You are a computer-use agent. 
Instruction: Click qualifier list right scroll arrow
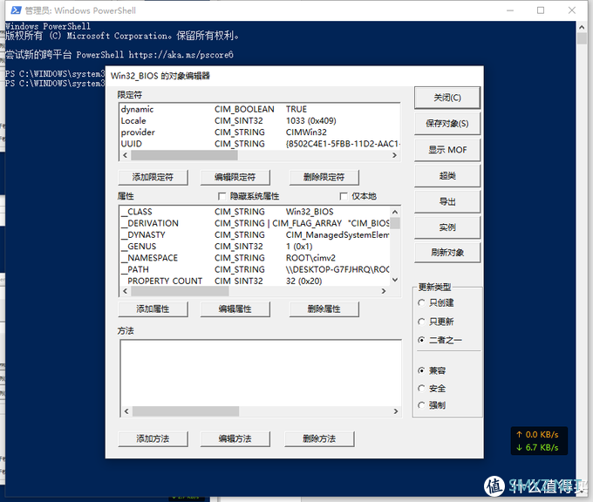click(394, 155)
